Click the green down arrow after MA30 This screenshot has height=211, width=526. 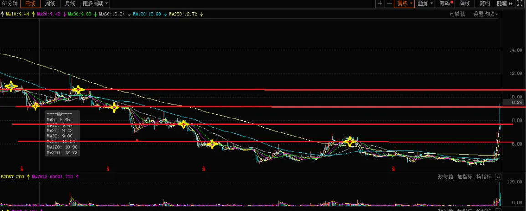(95, 14)
